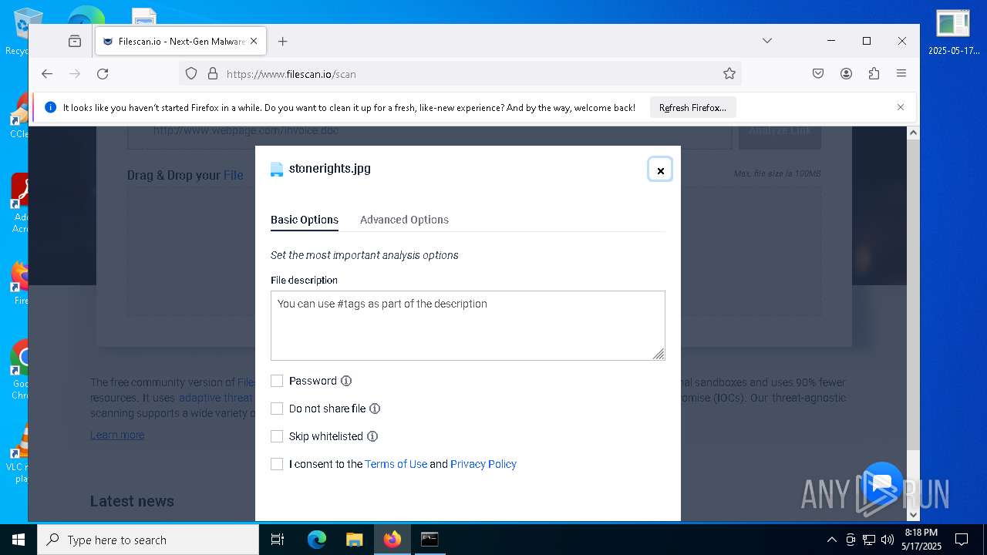Open the network status tray icon
987x555 pixels.
click(x=869, y=540)
